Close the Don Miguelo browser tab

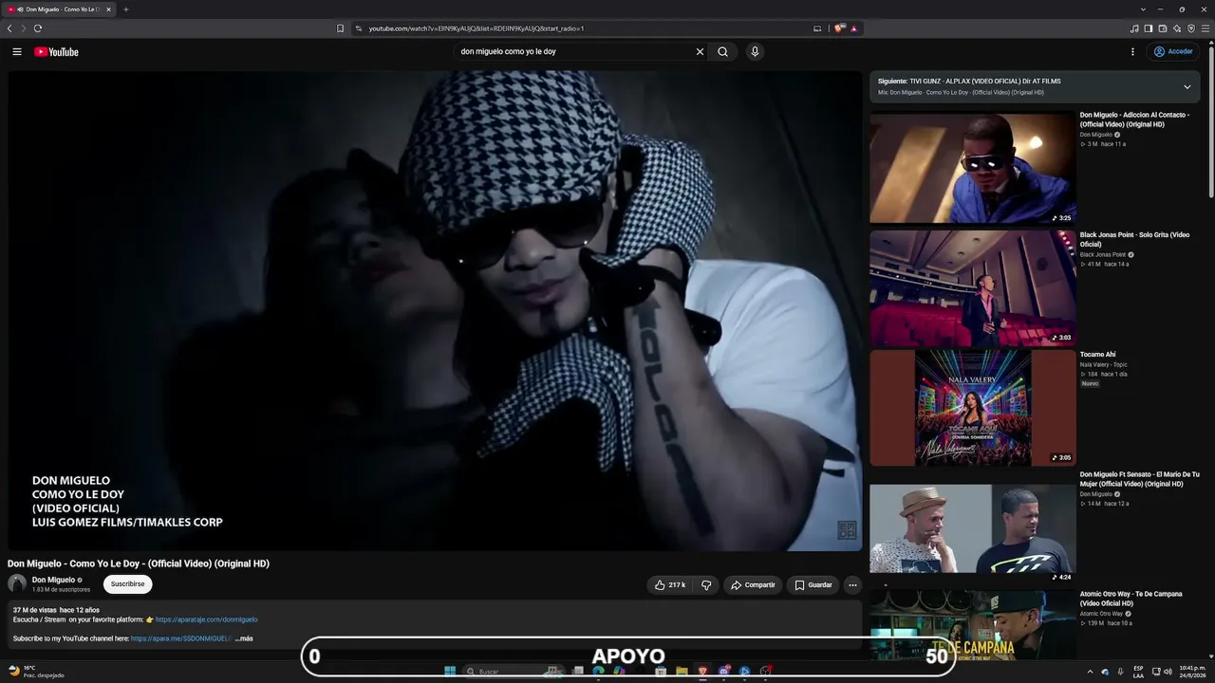tap(108, 9)
